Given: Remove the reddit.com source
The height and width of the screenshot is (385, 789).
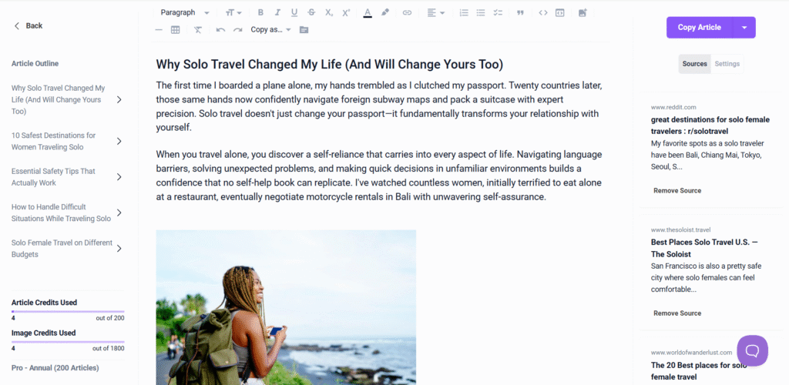Looking at the screenshot, I should tap(677, 190).
